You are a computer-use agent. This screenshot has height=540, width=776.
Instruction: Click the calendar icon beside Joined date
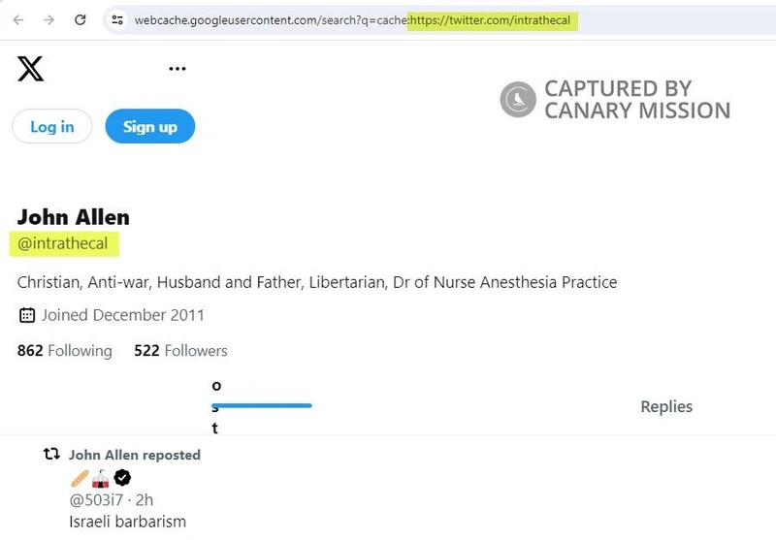click(x=27, y=315)
